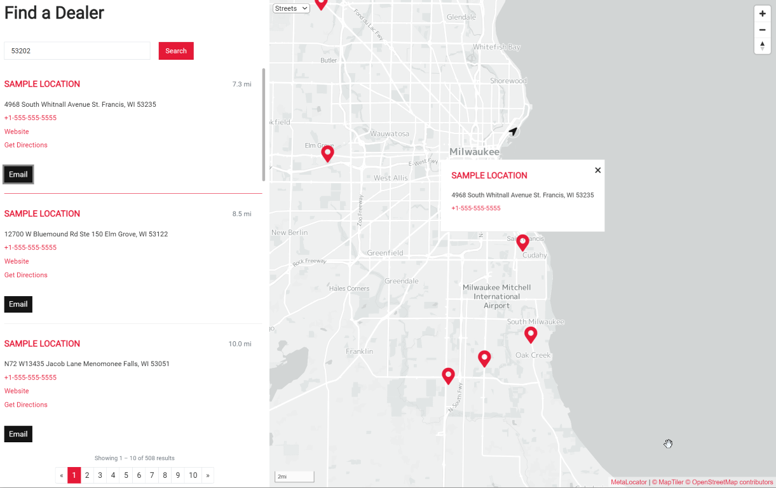Open the Streets basemap style dropdown
Image resolution: width=776 pixels, height=488 pixels.
click(290, 8)
